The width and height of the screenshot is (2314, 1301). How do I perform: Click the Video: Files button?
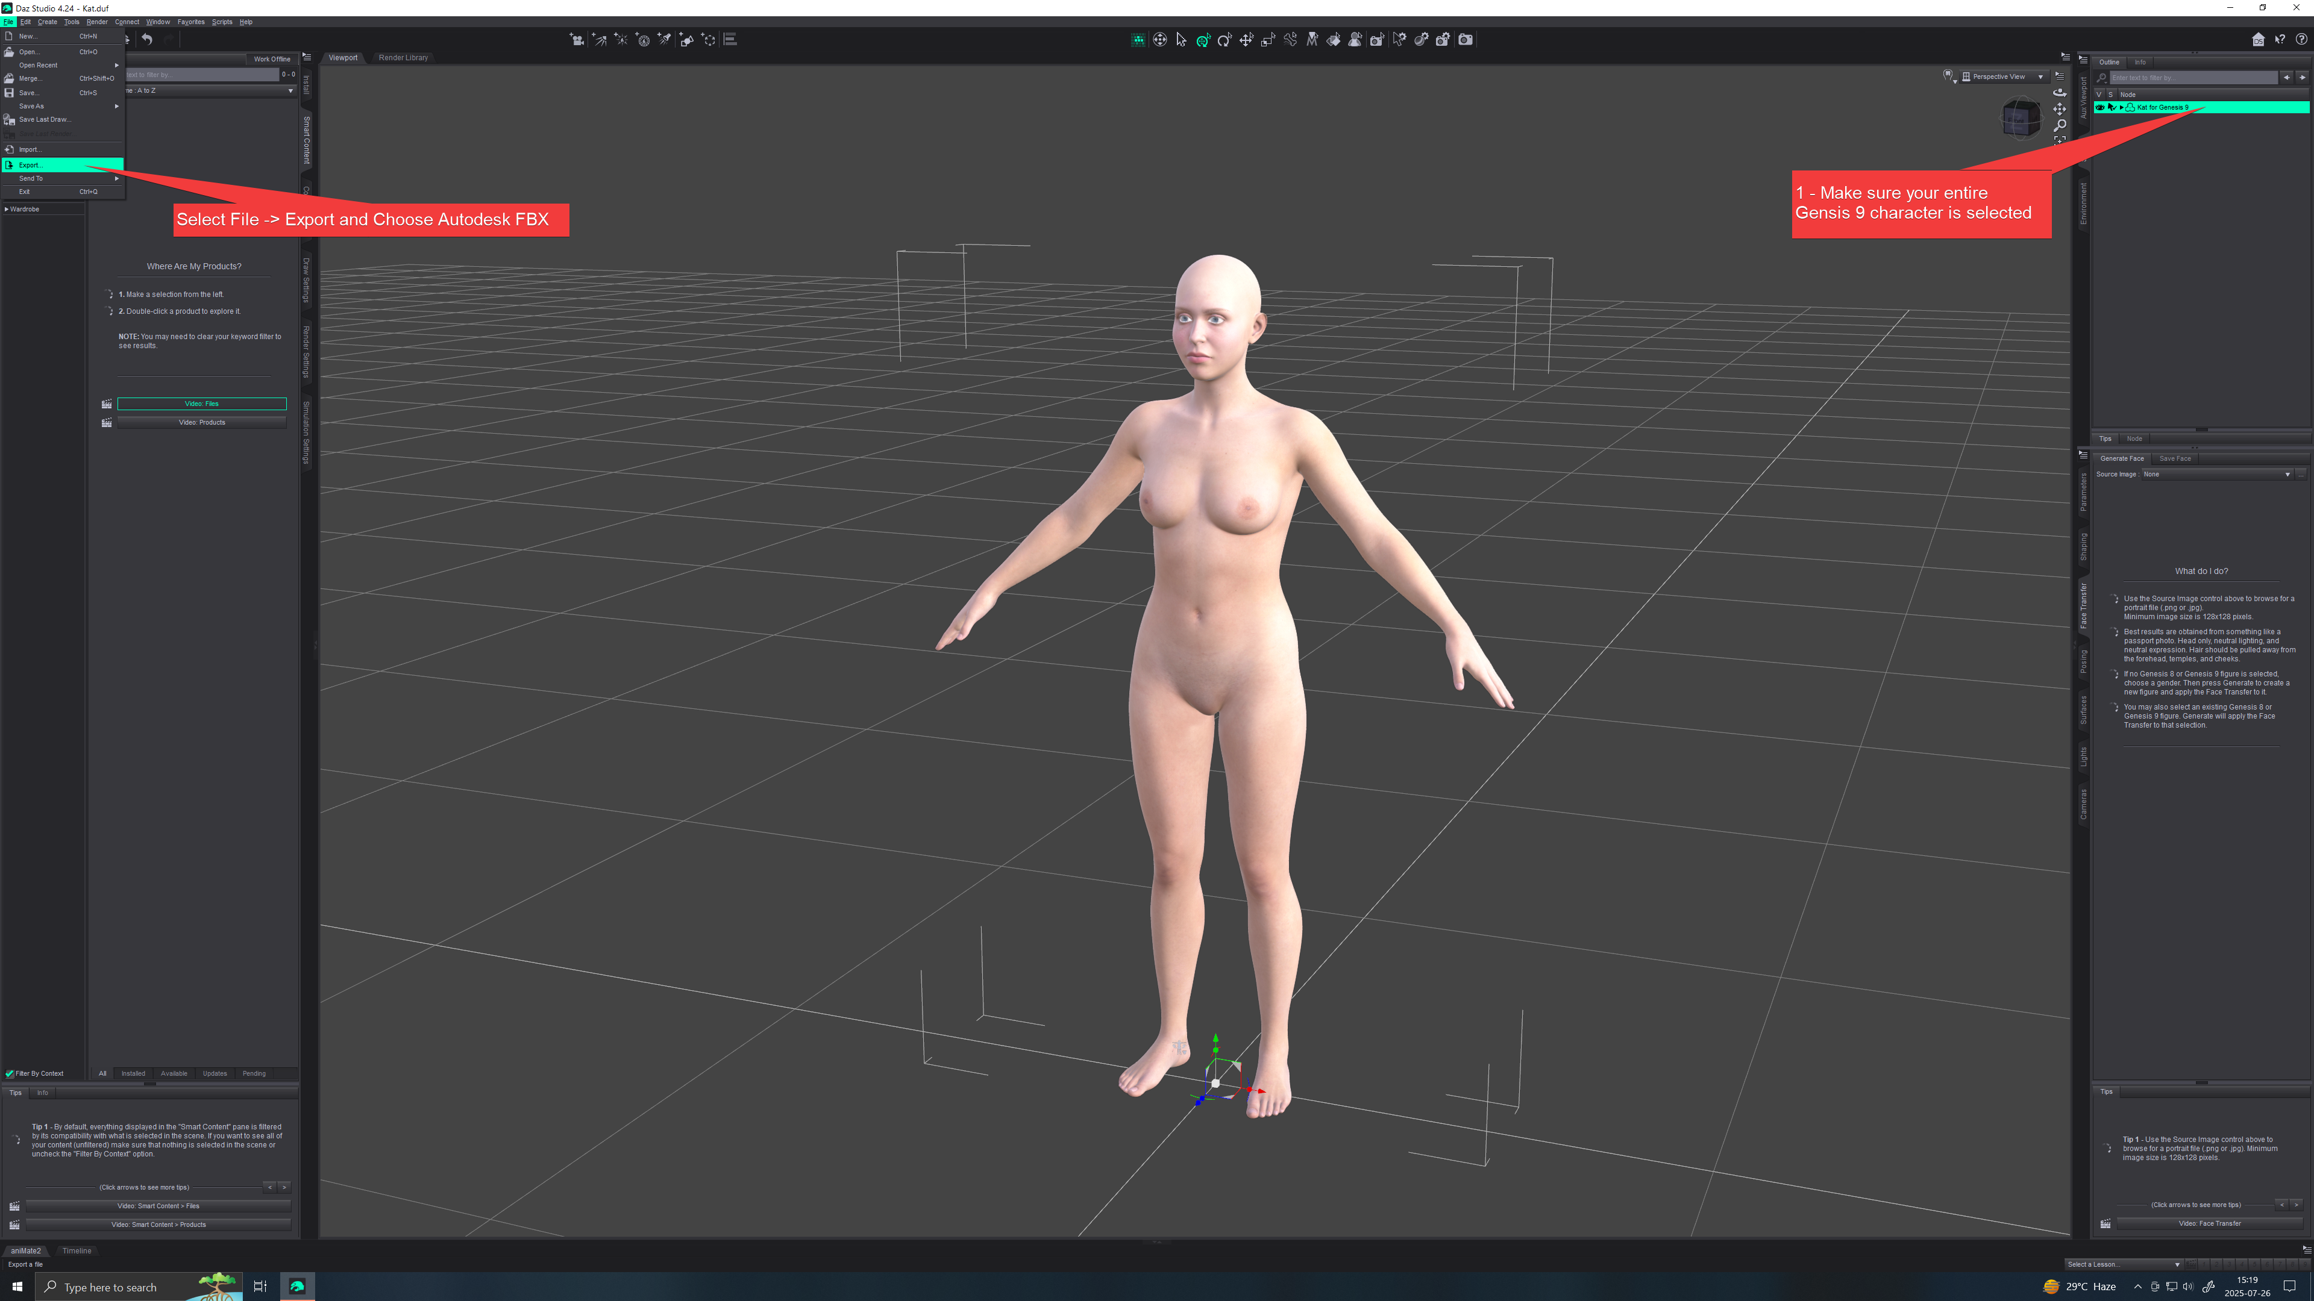tap(202, 404)
